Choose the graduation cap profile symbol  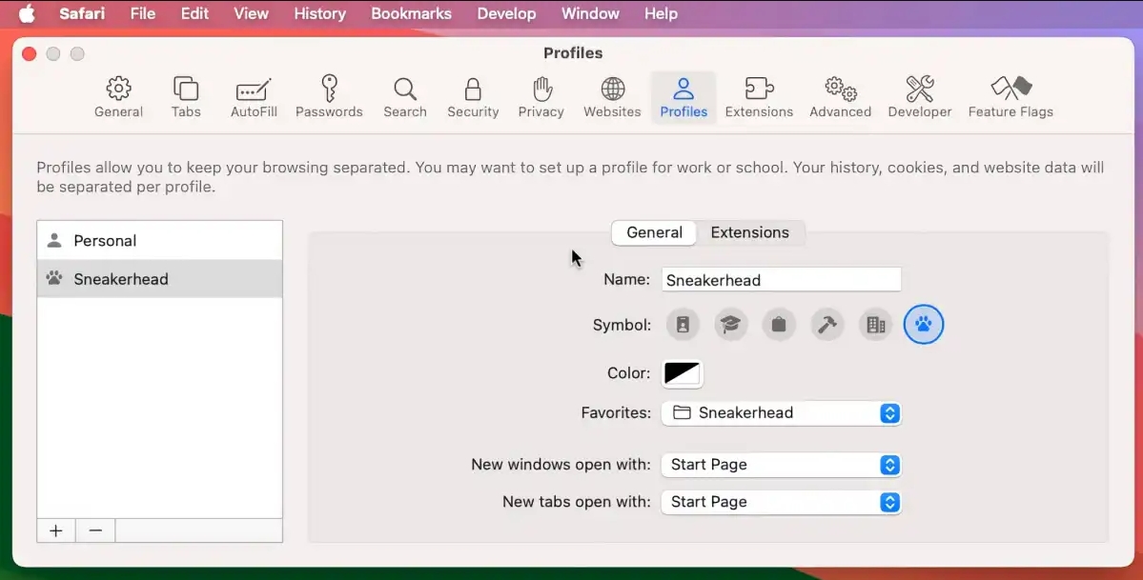pyautogui.click(x=730, y=324)
